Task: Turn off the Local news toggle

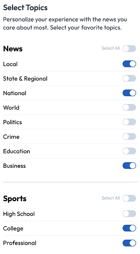Action: [x=129, y=64]
